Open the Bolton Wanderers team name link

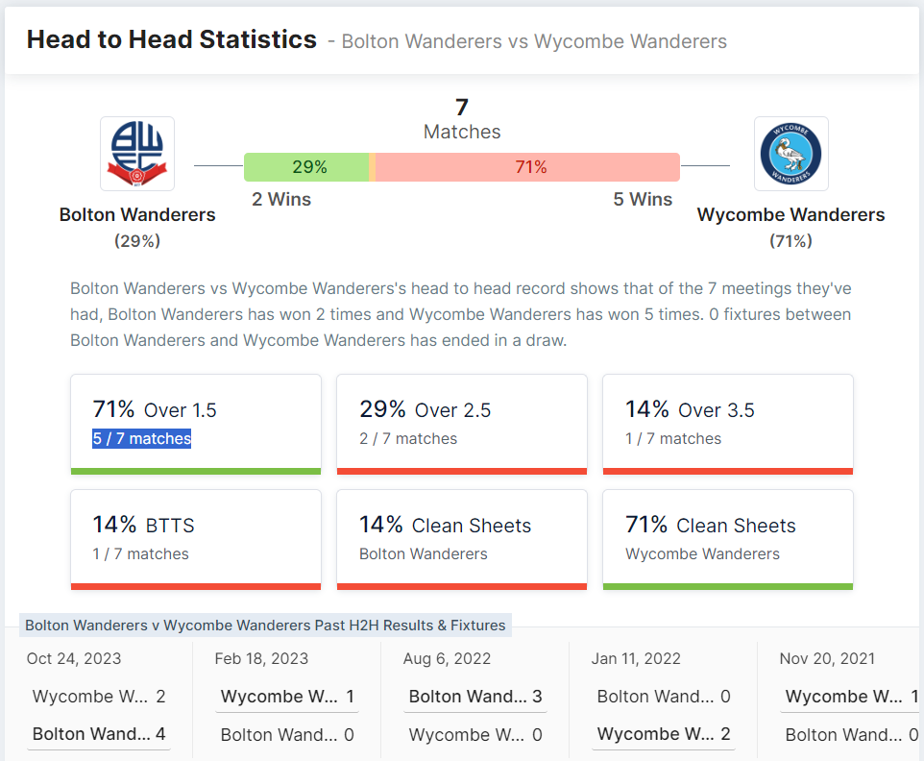137,214
